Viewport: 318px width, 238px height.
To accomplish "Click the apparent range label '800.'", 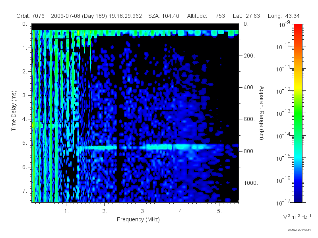I will (x=249, y=151).
